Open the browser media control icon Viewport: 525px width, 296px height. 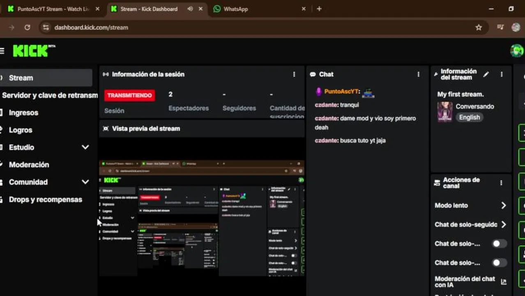point(500,28)
